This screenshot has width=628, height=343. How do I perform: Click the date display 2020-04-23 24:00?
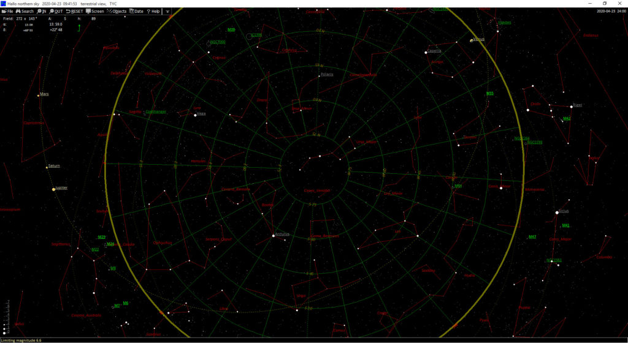click(x=611, y=11)
